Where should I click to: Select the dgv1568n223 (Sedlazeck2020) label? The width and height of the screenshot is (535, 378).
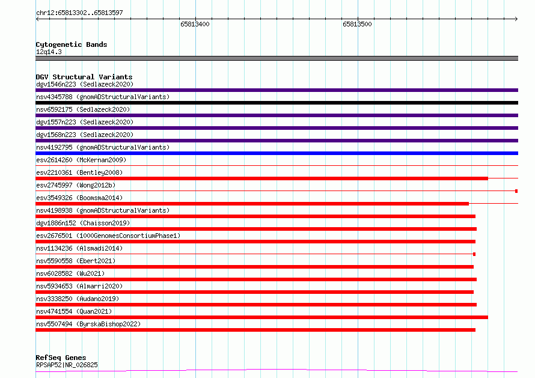(x=85, y=135)
